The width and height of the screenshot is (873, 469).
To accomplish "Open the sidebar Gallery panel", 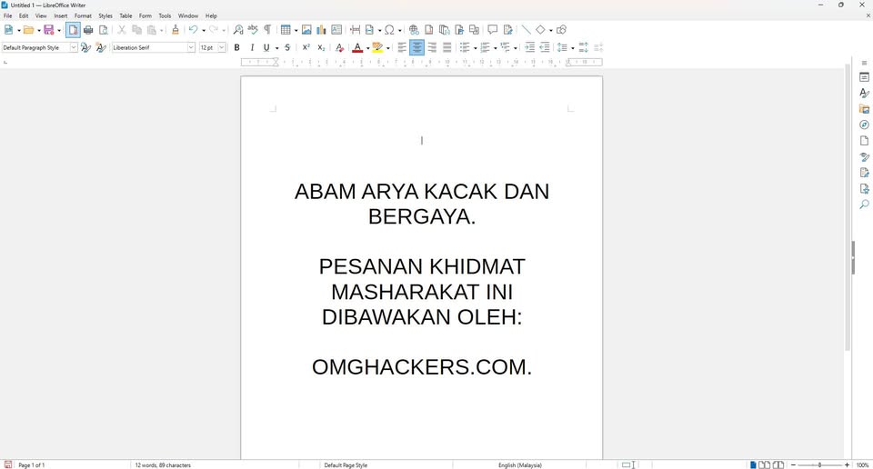I will point(864,109).
